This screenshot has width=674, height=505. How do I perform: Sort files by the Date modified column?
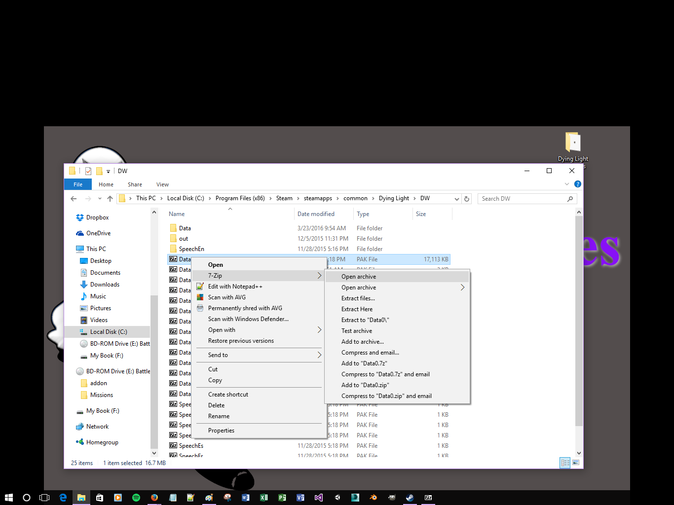[324, 214]
